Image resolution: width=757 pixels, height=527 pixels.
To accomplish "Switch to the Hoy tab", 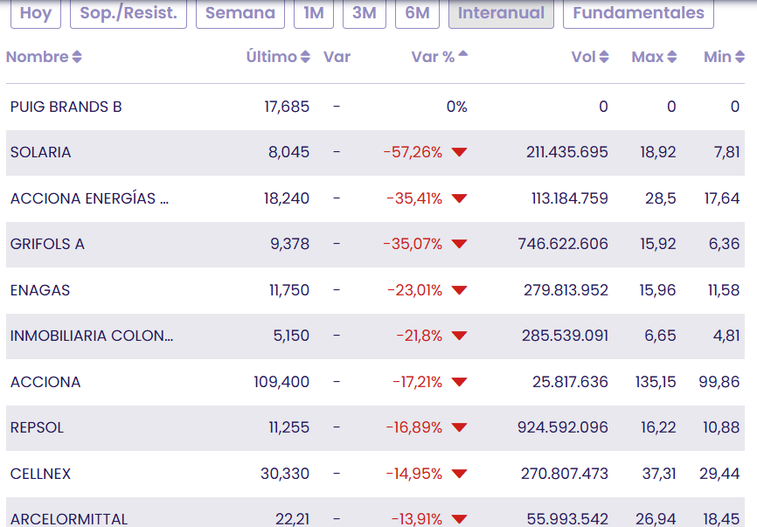I will coord(36,13).
